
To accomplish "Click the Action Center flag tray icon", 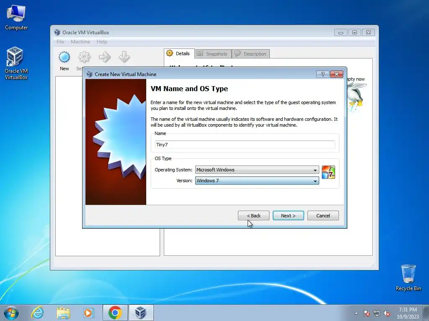I will [x=367, y=313].
